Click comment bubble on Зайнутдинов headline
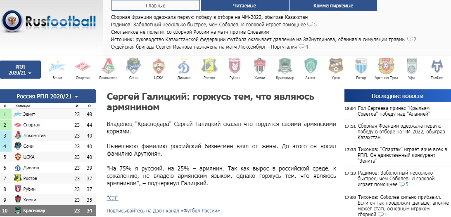The image size is (451, 217). coord(410,39)
